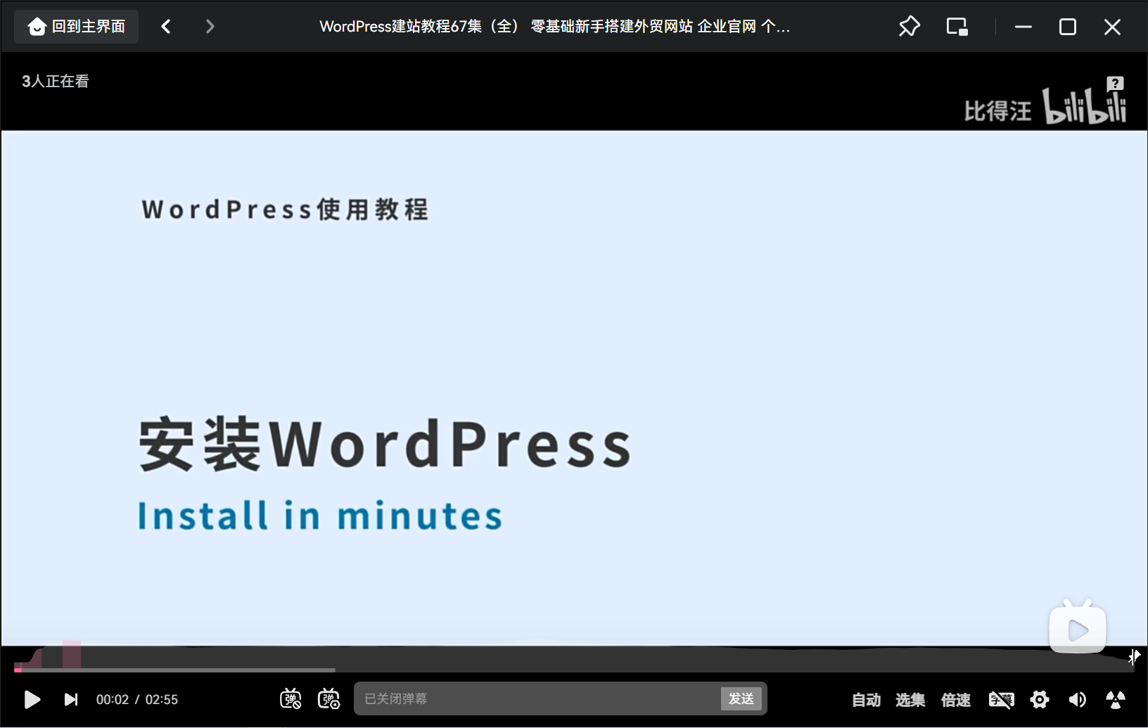Viewport: 1148px width, 728px height.
Task: Open the help question mark icon
Action: pos(1115,84)
